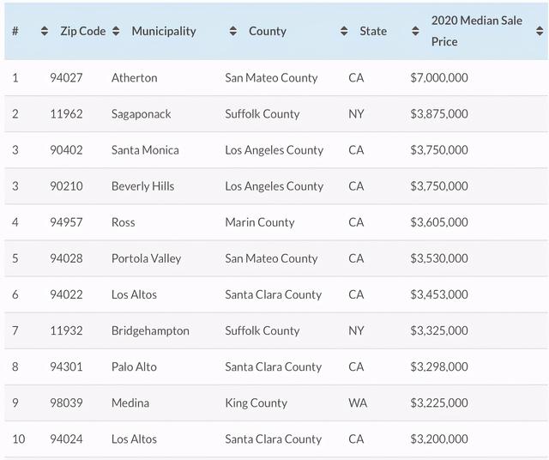Viewport: 549px width, 460px height.
Task: Select the Atherton municipality cell
Action: click(135, 78)
